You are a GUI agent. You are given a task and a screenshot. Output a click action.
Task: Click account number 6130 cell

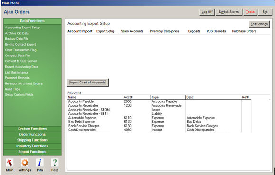(x=128, y=126)
